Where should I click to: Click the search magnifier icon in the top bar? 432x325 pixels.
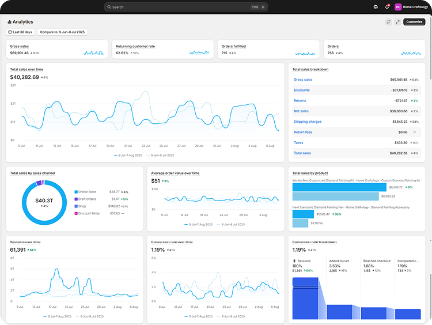tap(109, 7)
